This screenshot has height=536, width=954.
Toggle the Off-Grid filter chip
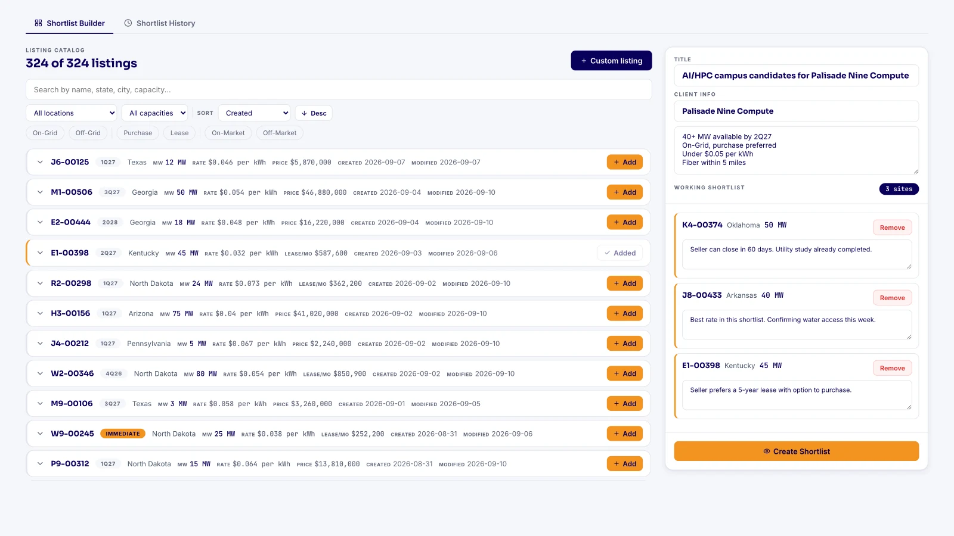tap(88, 133)
